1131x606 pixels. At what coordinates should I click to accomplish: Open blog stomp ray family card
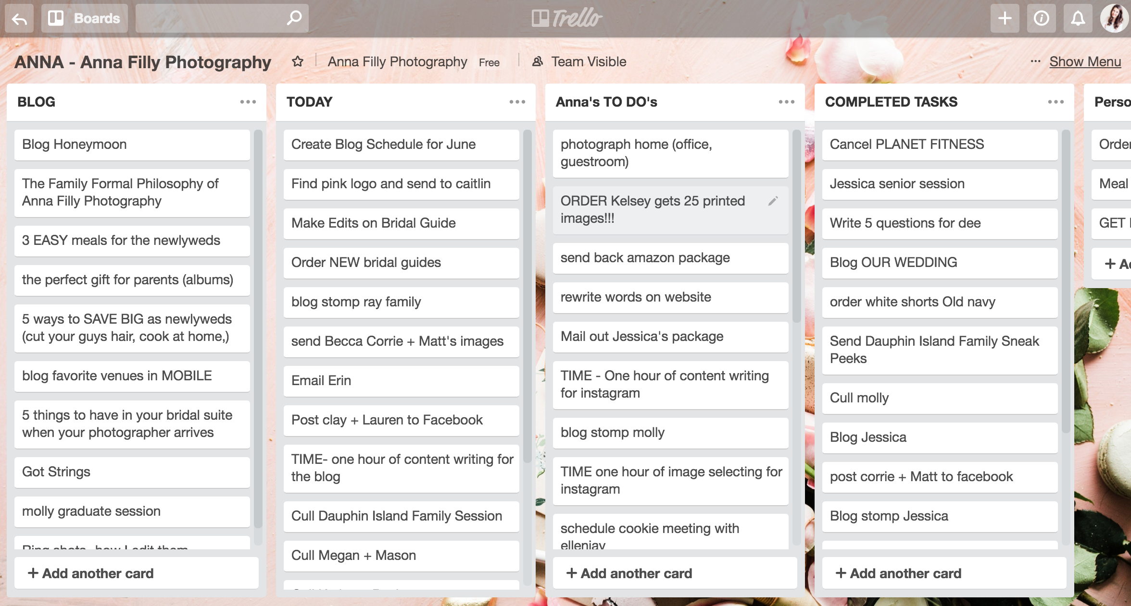click(x=402, y=302)
